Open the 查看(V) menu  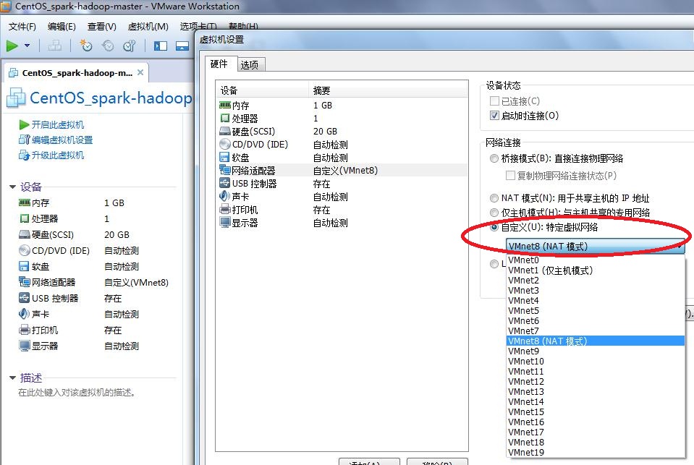(102, 27)
